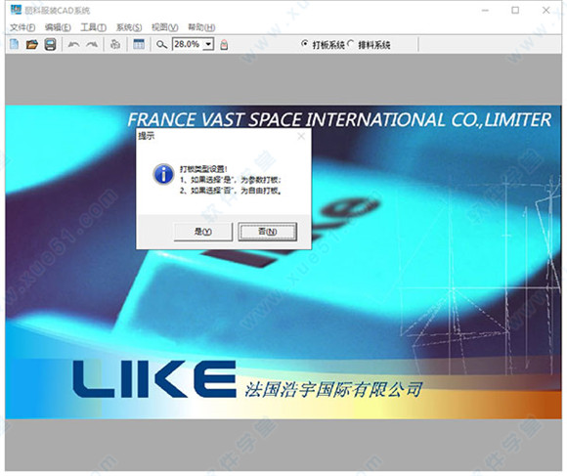This screenshot has height=476, width=567.
Task: Open the 工具(T) menu
Action: [x=93, y=27]
